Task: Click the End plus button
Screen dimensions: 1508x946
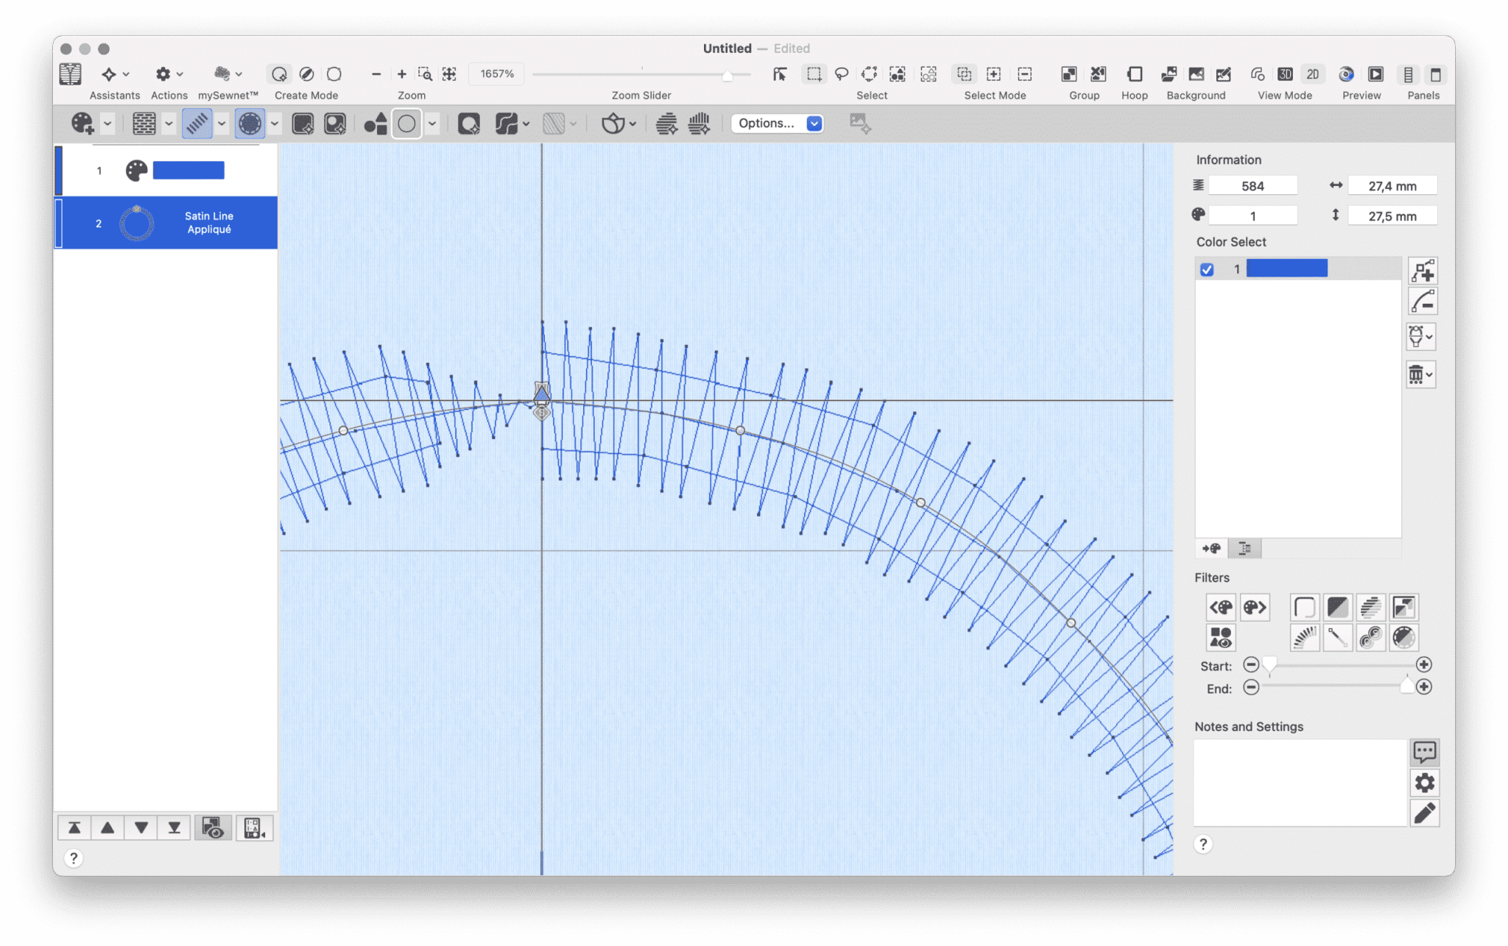Action: [x=1423, y=687]
